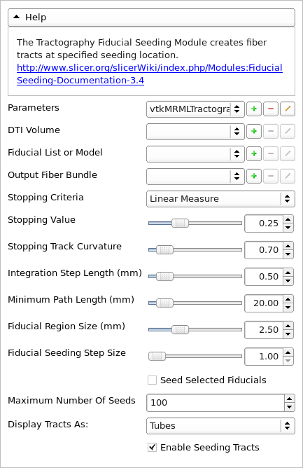The width and height of the screenshot is (303, 468).
Task: Decrease the Minimum Path Length with down arrow
Action: [x=288, y=307]
